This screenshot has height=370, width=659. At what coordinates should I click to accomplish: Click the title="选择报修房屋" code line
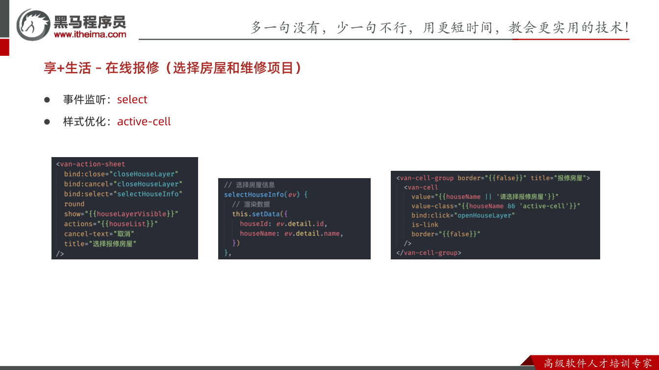[x=100, y=244]
